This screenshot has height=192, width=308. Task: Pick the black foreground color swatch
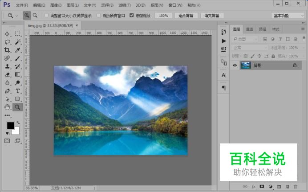pyautogui.click(x=10, y=125)
